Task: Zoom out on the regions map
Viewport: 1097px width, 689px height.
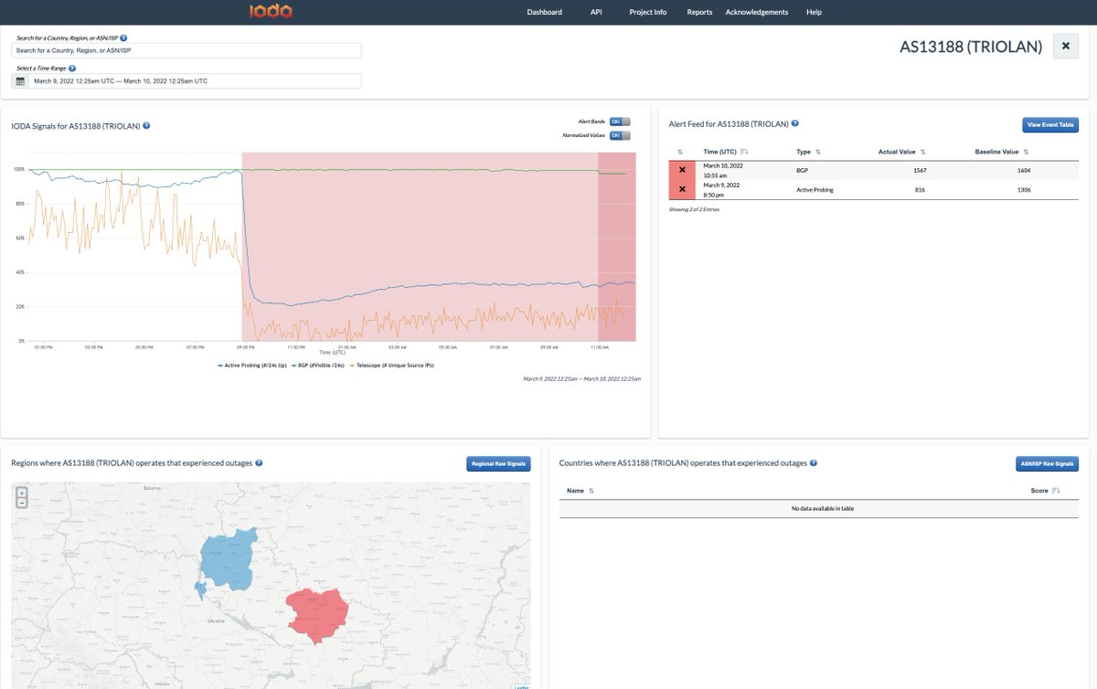Action: (x=22, y=503)
